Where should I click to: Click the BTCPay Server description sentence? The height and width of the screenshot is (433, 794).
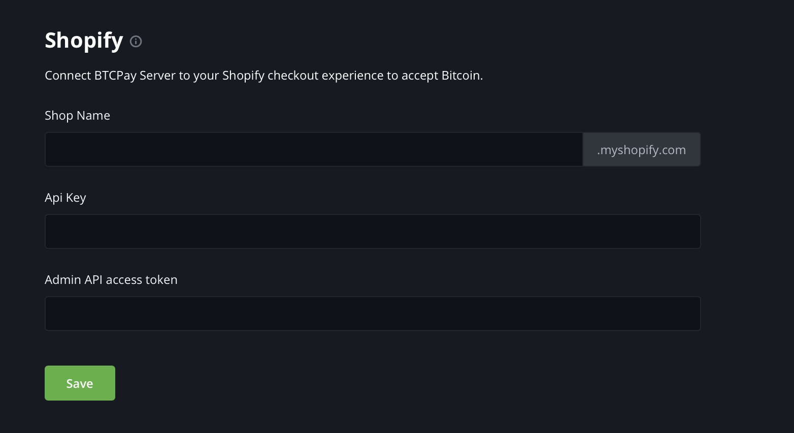[x=263, y=75]
